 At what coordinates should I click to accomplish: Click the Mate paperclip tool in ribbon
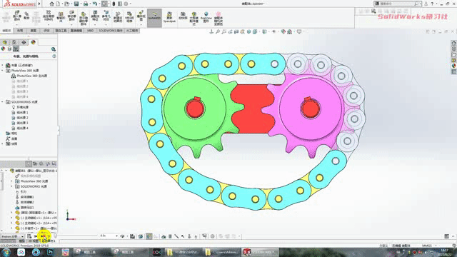pos(26,16)
